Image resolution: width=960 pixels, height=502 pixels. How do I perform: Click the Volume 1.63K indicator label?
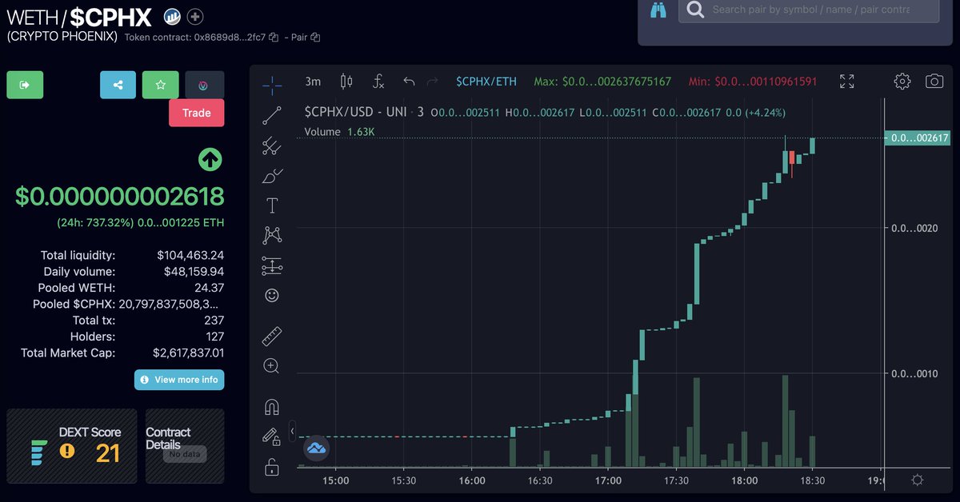point(339,132)
